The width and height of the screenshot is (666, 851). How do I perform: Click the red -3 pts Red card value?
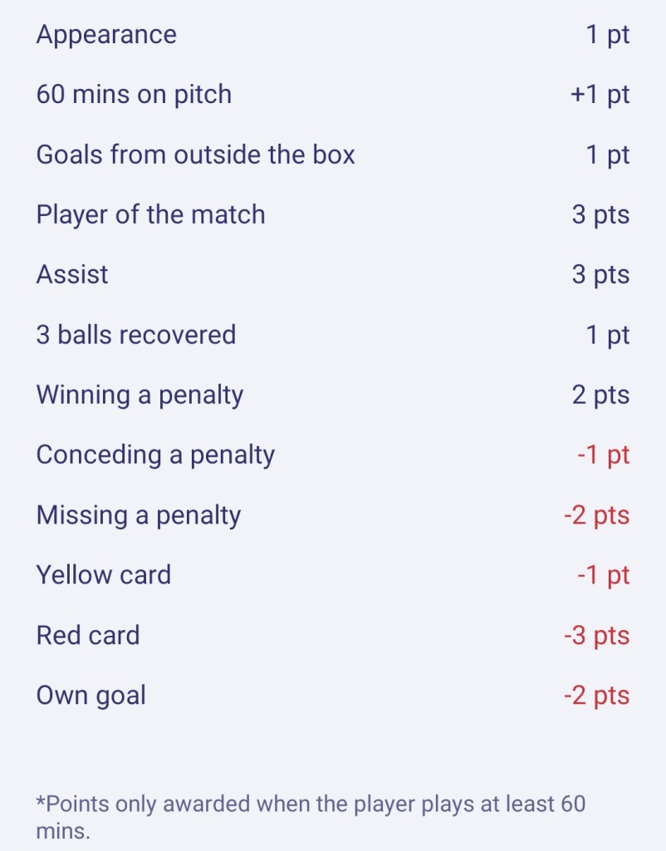(596, 636)
